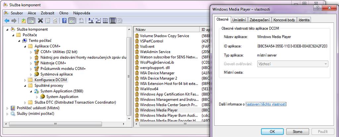339x137 pixels.
Task: Click the WatAdmin Service package icon
Action: 137,52
